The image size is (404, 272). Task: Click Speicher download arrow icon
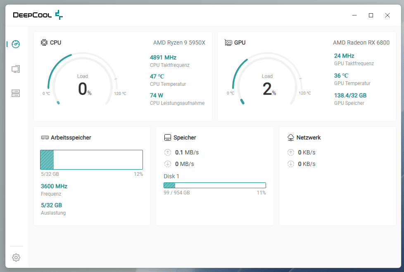click(x=167, y=164)
